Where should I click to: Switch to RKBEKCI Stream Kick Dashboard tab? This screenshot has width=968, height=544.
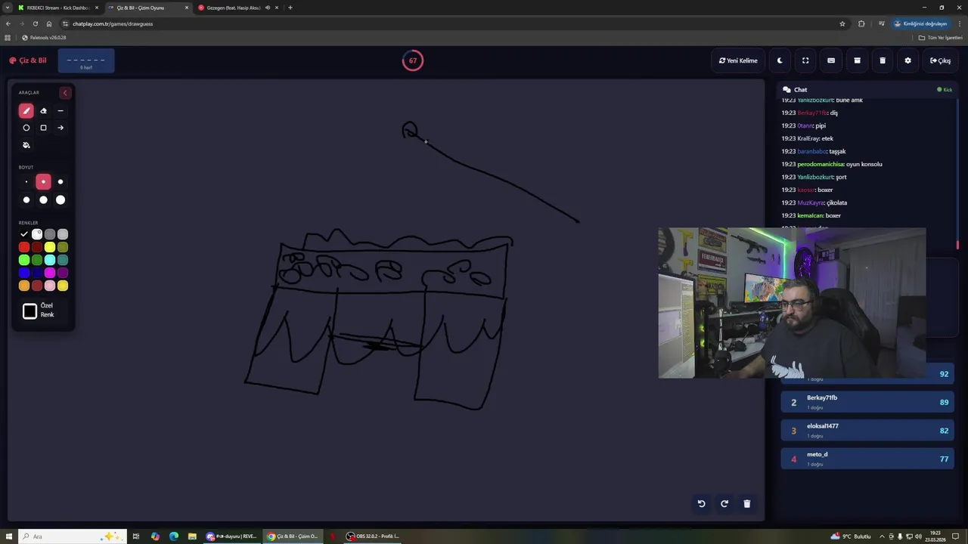click(x=57, y=8)
